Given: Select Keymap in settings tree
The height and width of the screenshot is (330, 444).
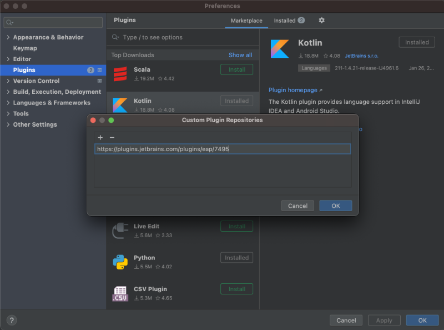Looking at the screenshot, I should click(25, 48).
